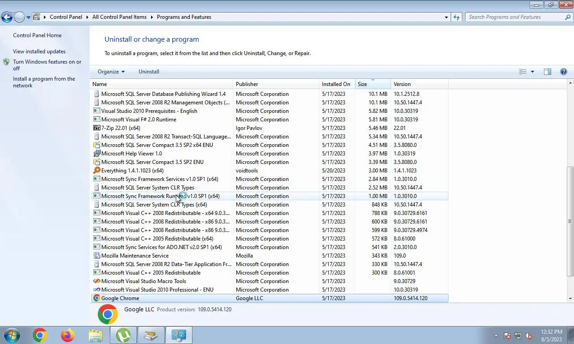Show hidden tray icons arrow
Screen dimensions: 574x344
(x=496, y=335)
